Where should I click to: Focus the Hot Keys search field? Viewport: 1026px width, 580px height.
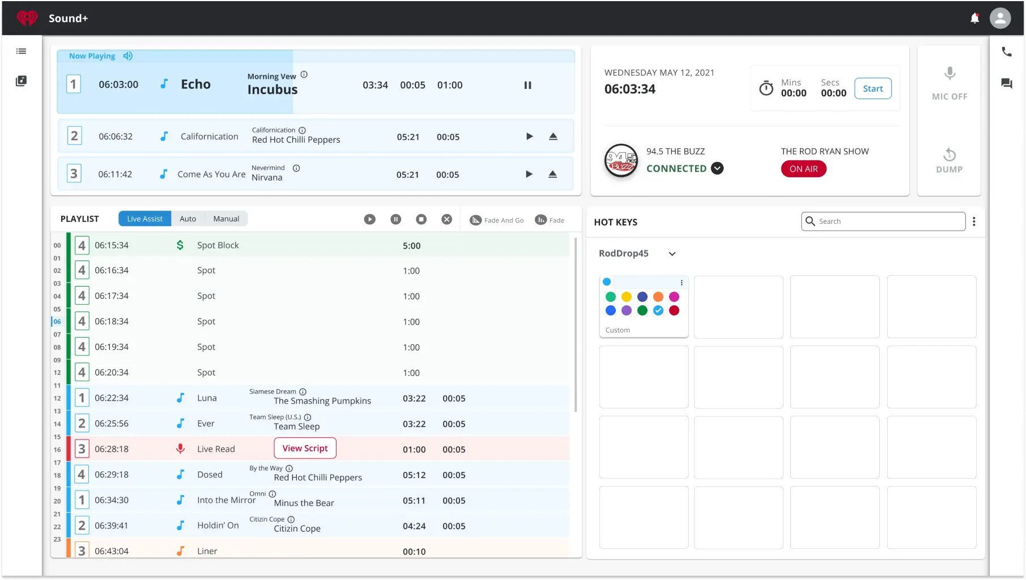pyautogui.click(x=883, y=221)
